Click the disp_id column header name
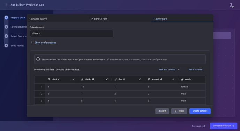The image size is (240, 131). coord(121,79)
